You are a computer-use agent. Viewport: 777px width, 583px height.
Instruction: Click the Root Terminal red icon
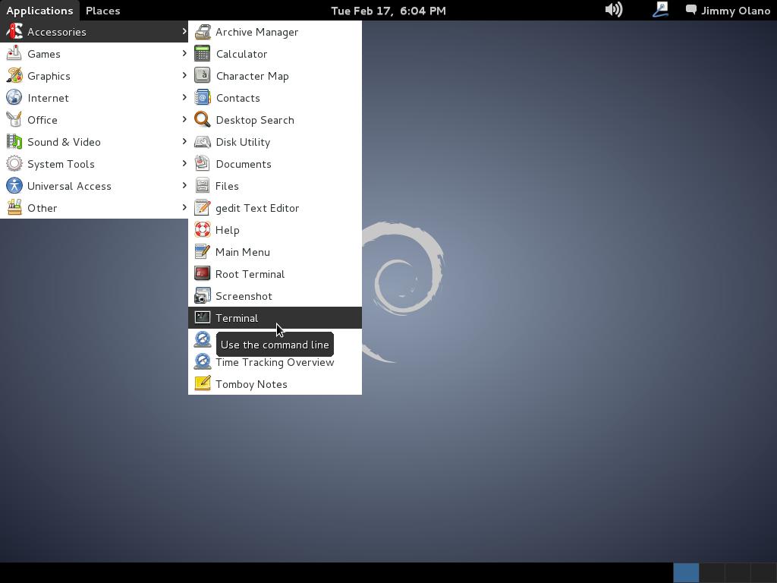pos(202,274)
